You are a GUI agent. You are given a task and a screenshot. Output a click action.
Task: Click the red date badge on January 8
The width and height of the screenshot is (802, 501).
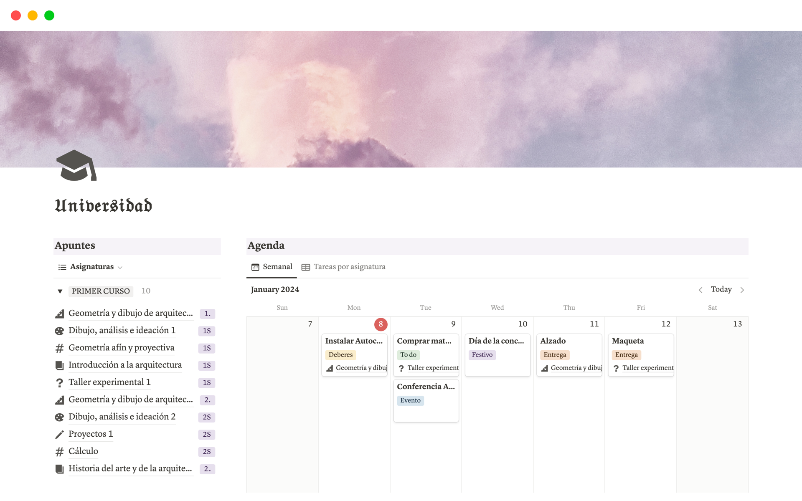click(381, 324)
